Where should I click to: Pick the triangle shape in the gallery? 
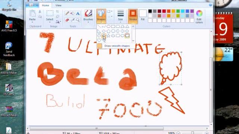[x=127, y=26]
